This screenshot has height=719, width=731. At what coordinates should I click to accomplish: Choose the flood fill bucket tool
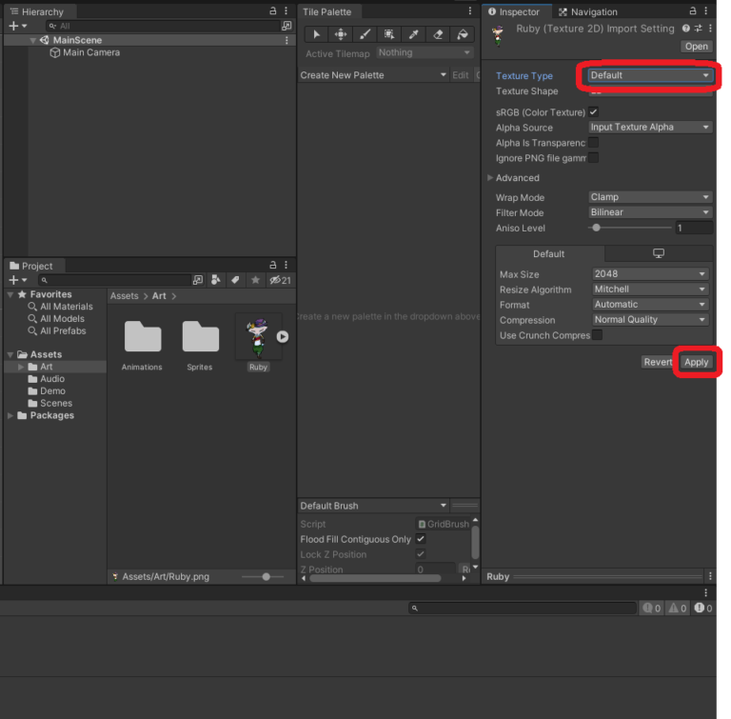463,34
